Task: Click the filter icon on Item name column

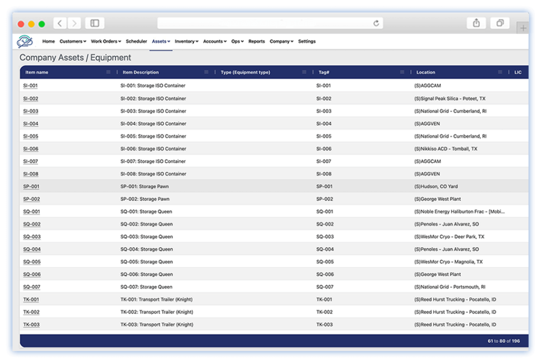Action: coord(109,72)
